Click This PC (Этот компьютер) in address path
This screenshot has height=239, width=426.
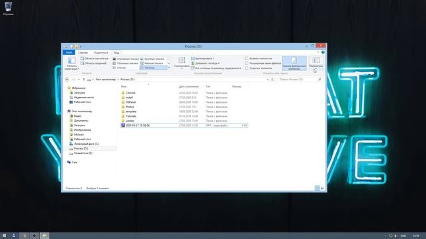[x=105, y=80]
